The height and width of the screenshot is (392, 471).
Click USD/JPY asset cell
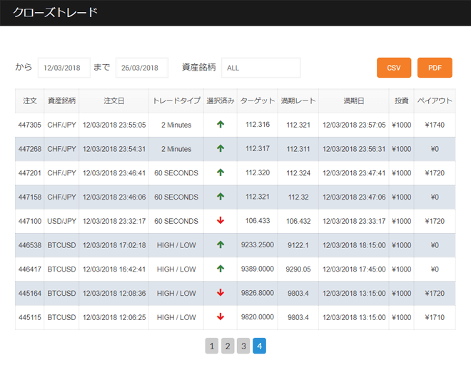pyautogui.click(x=61, y=221)
